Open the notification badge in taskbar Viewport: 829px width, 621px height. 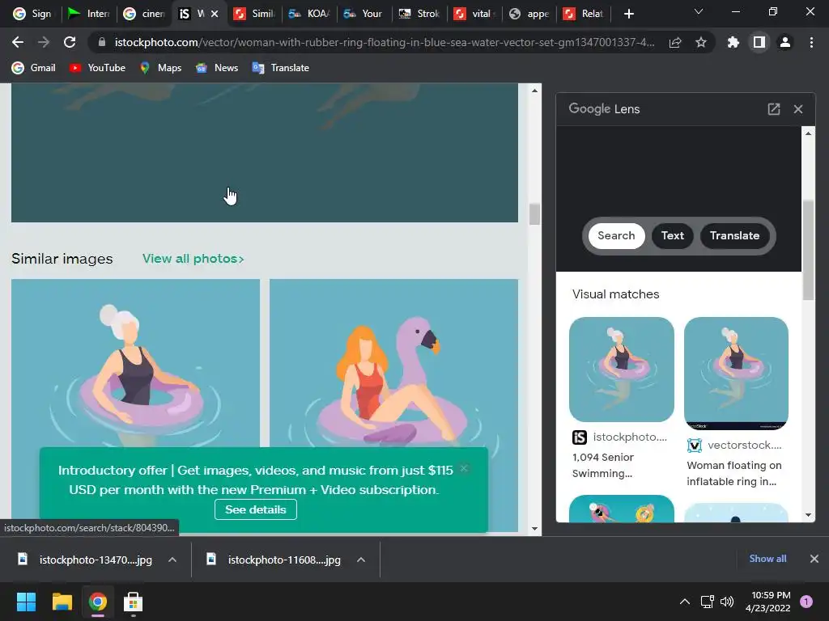point(806,602)
